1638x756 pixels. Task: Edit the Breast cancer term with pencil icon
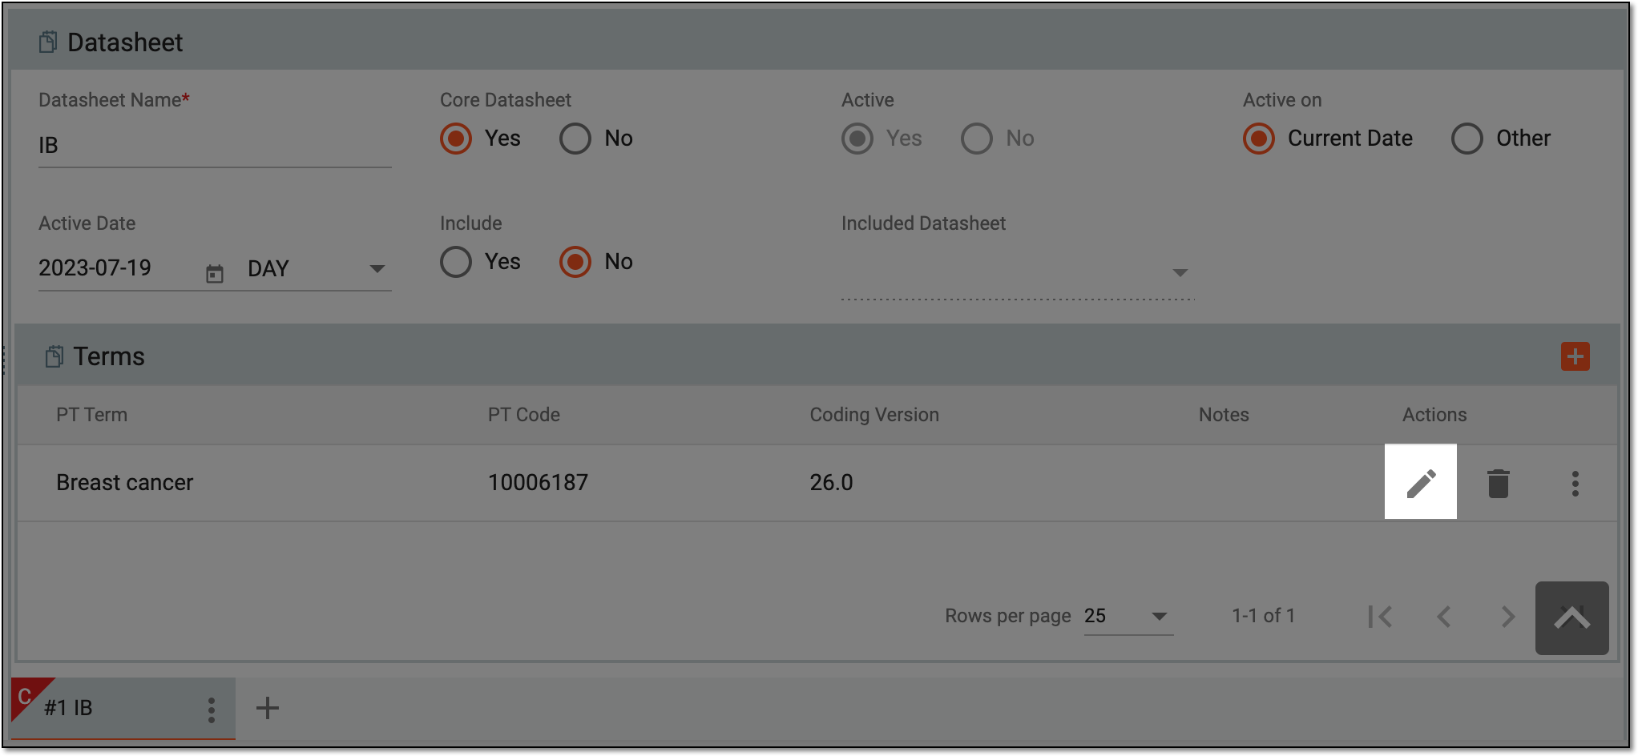(x=1421, y=483)
